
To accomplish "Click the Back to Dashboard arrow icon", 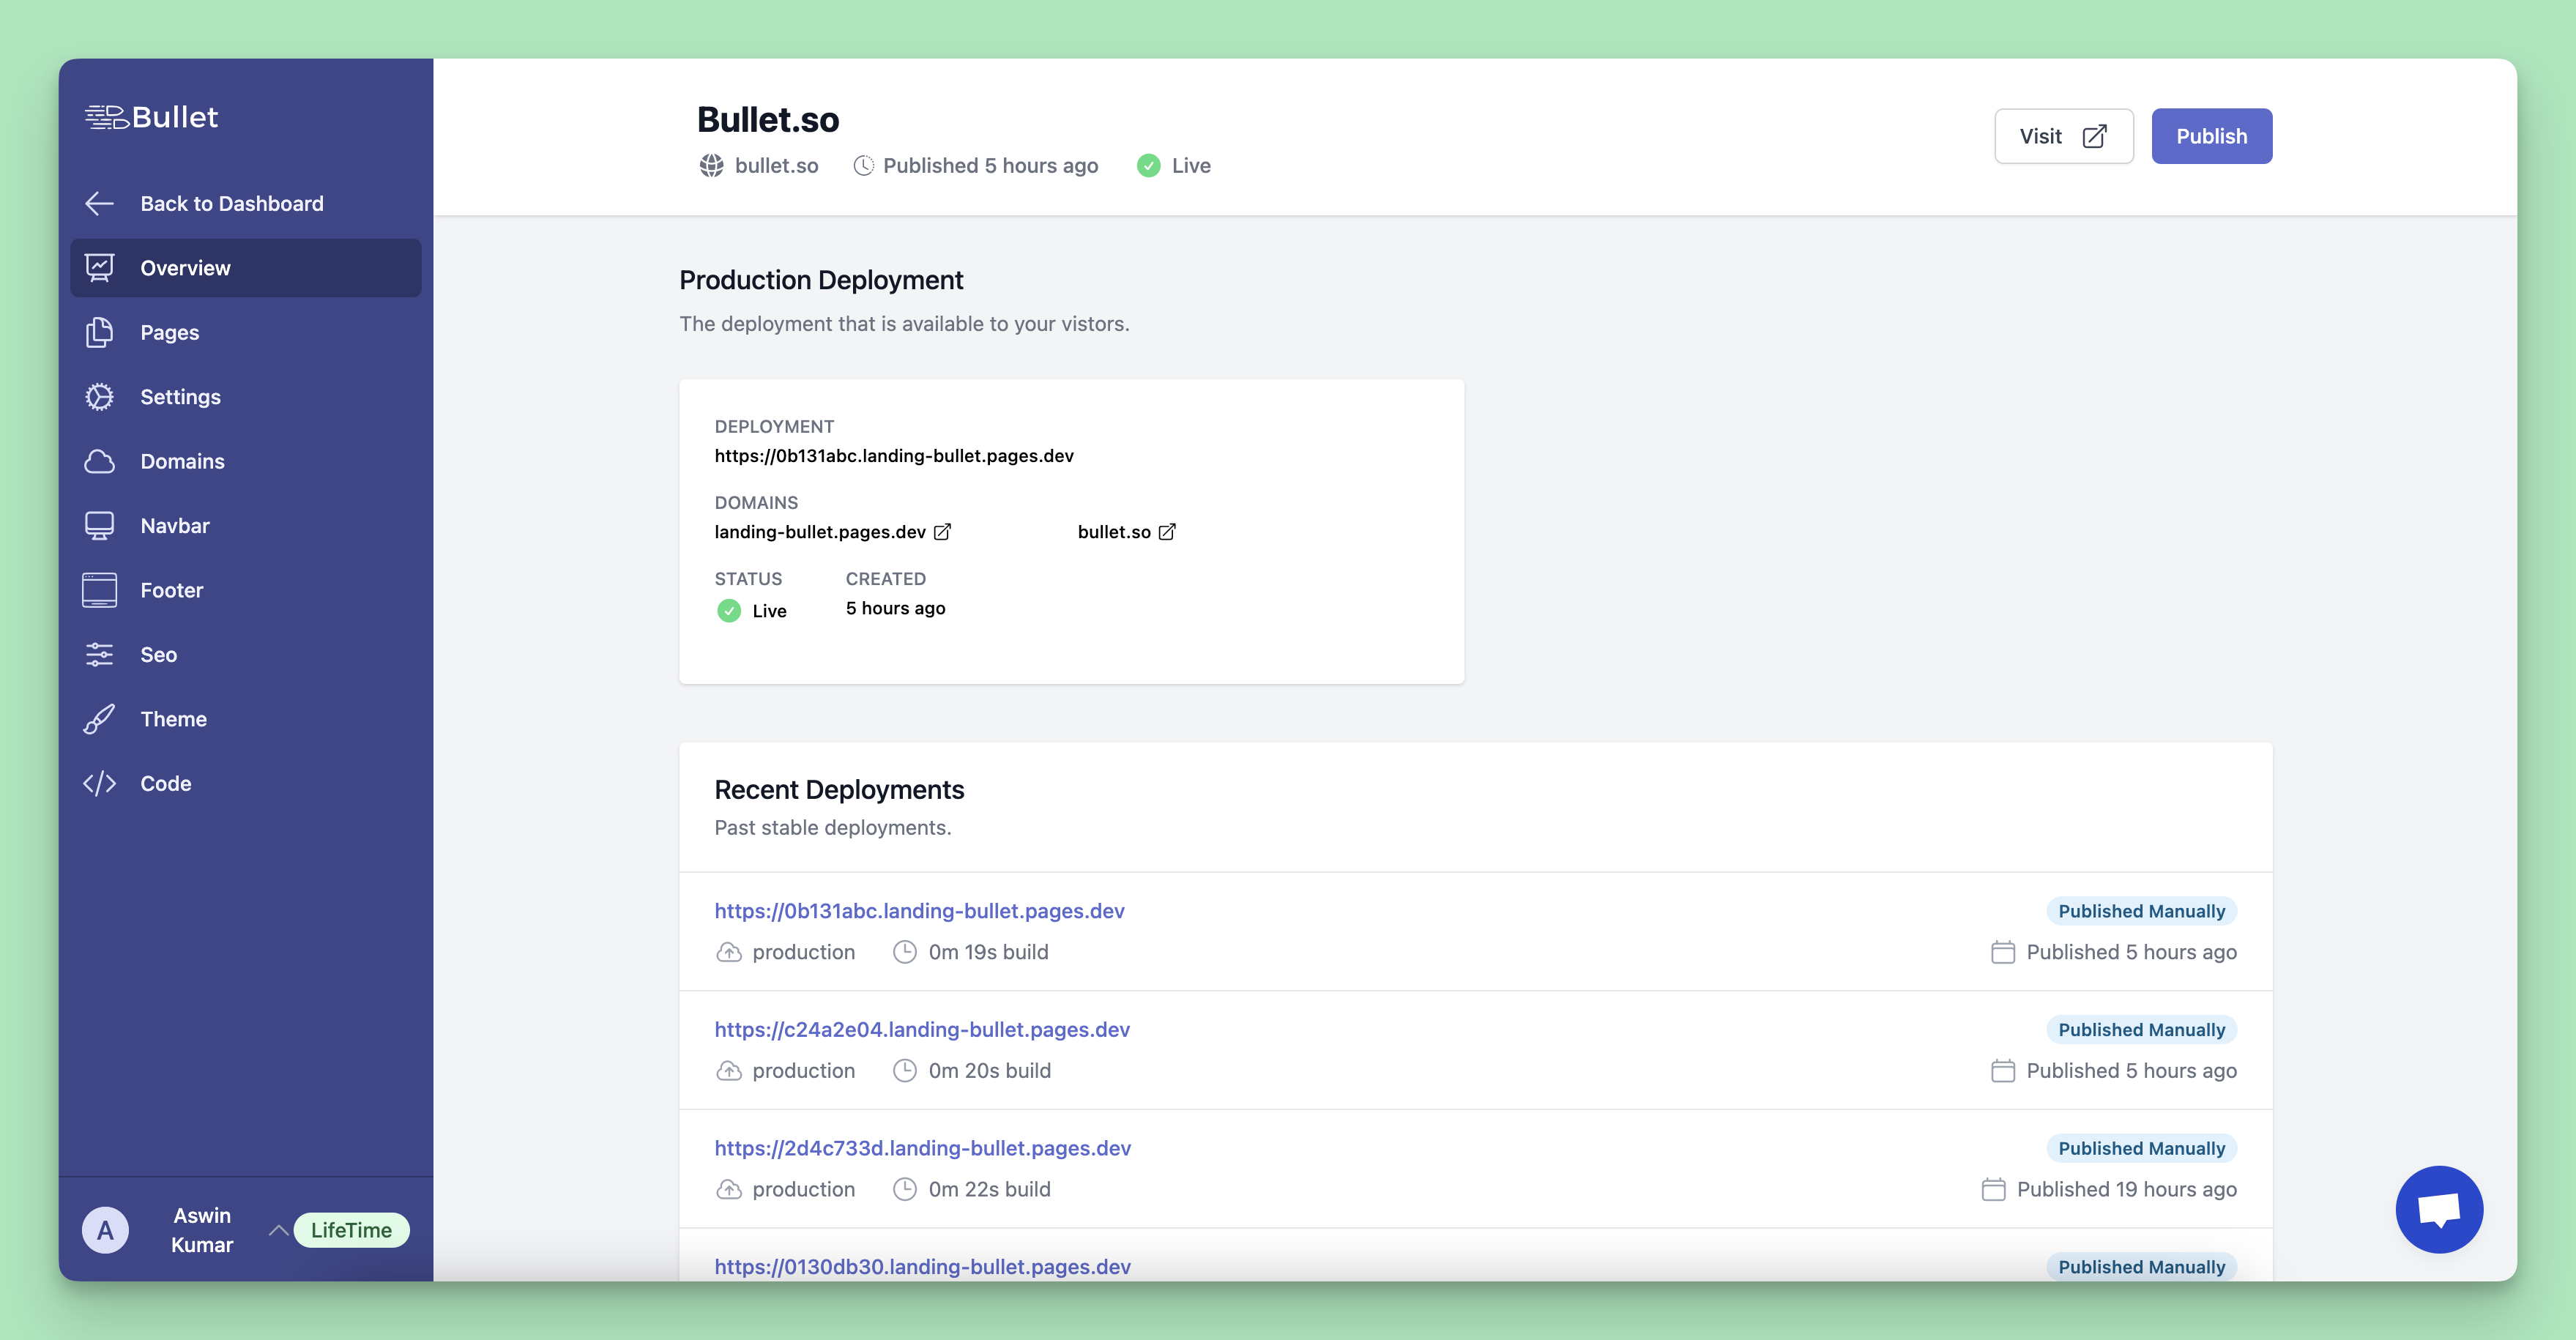I will [99, 203].
